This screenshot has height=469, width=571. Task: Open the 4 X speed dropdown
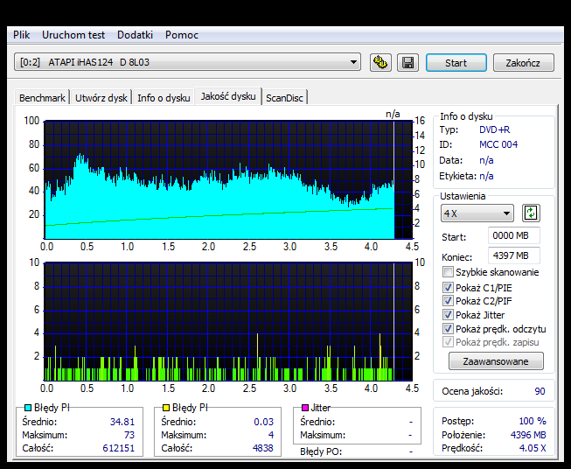pos(477,213)
